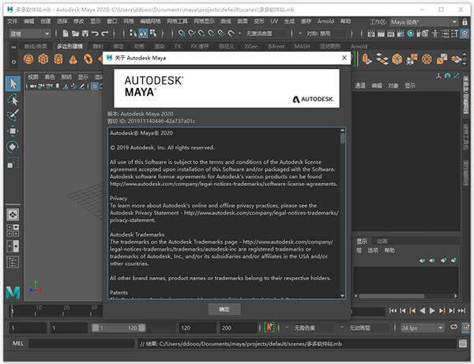The height and width of the screenshot is (364, 474).
Task: Activate the Lasso selection tool
Action: [13, 100]
